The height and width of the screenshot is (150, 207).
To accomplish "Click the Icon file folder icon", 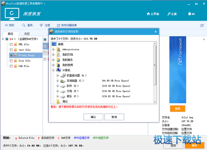I will pos(15,61).
